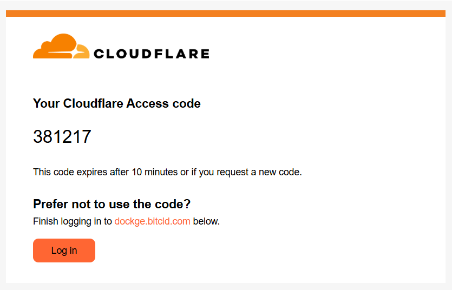The width and height of the screenshot is (452, 290).
Task: Click the code expiry notice sentence
Action: [167, 173]
